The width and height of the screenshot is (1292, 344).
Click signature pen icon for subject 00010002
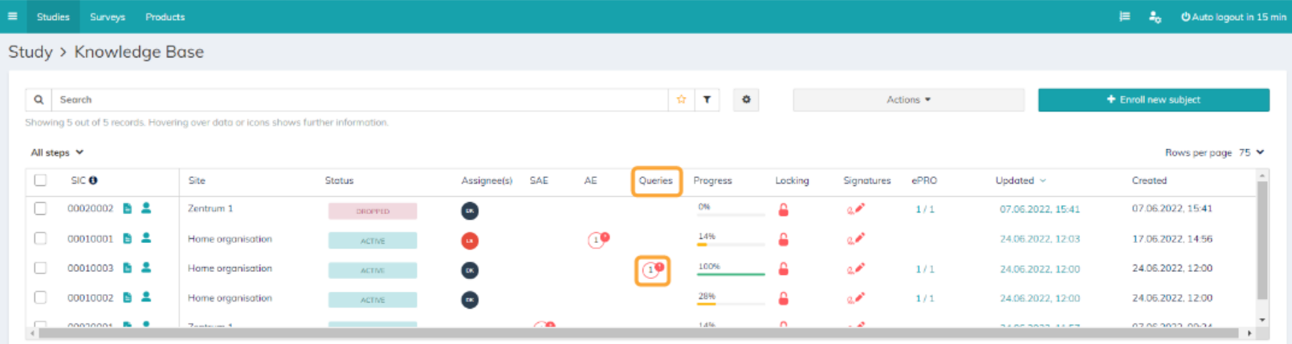coord(855,298)
